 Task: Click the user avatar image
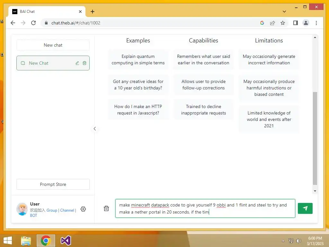coord(22,209)
